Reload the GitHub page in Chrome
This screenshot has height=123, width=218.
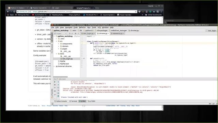pos(14,12)
